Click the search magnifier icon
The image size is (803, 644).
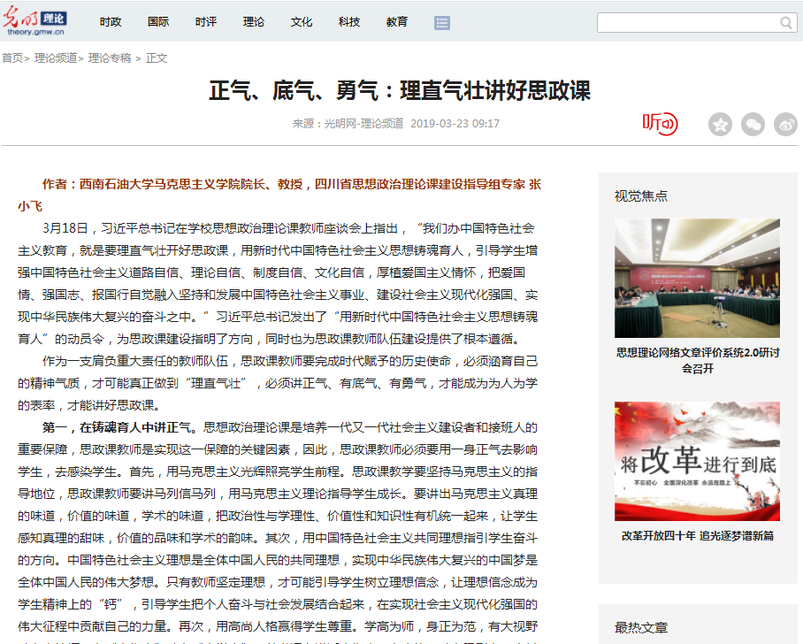tap(786, 23)
